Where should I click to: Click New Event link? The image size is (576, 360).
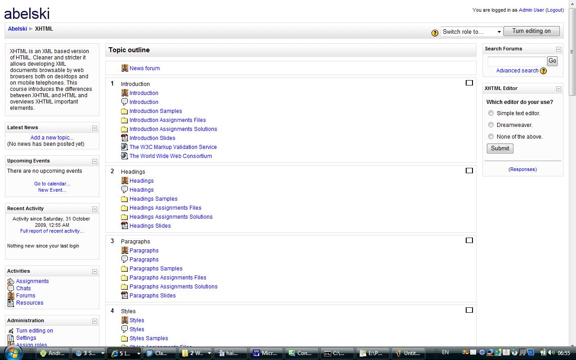point(52,190)
